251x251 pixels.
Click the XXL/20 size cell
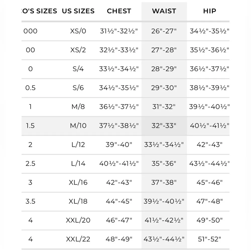click(x=78, y=220)
